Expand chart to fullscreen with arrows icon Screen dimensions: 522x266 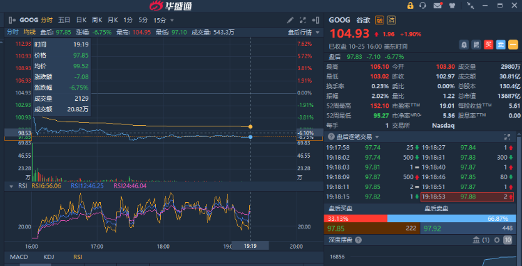[303, 20]
